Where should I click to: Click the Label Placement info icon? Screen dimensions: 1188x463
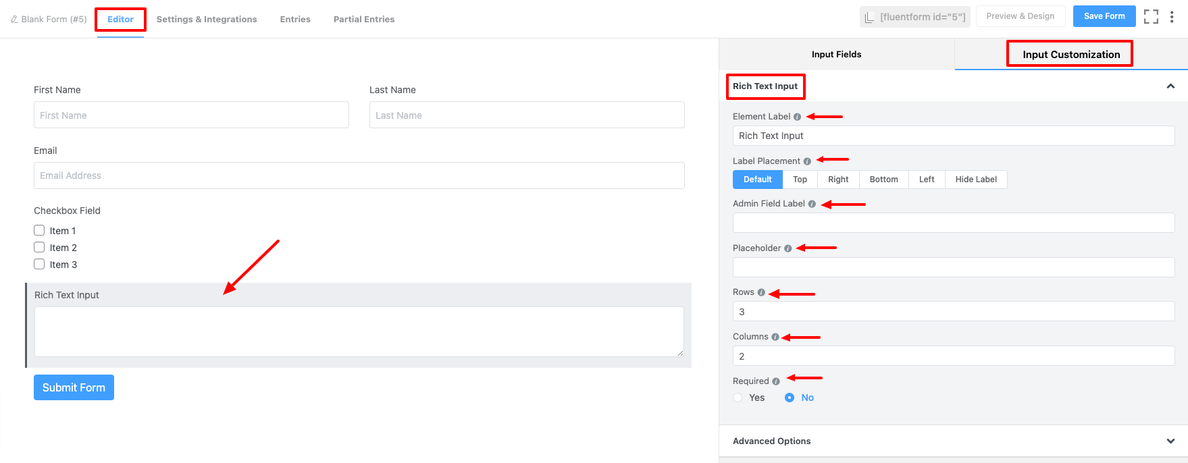click(807, 161)
